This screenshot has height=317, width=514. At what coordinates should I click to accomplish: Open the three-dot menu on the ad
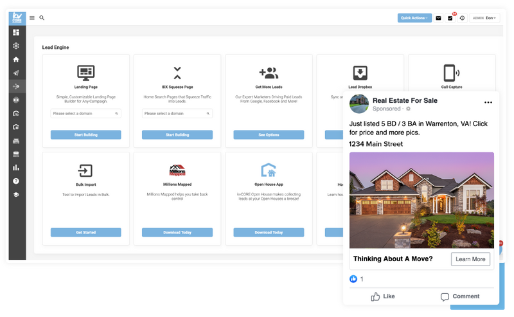point(488,102)
